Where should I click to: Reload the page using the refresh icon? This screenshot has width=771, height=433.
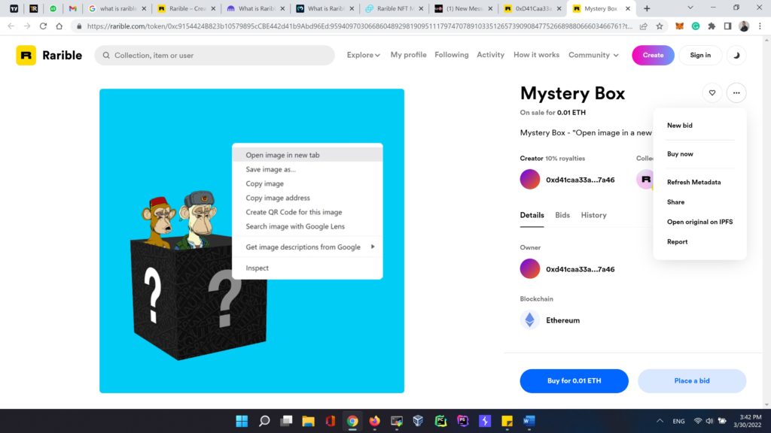tap(43, 26)
